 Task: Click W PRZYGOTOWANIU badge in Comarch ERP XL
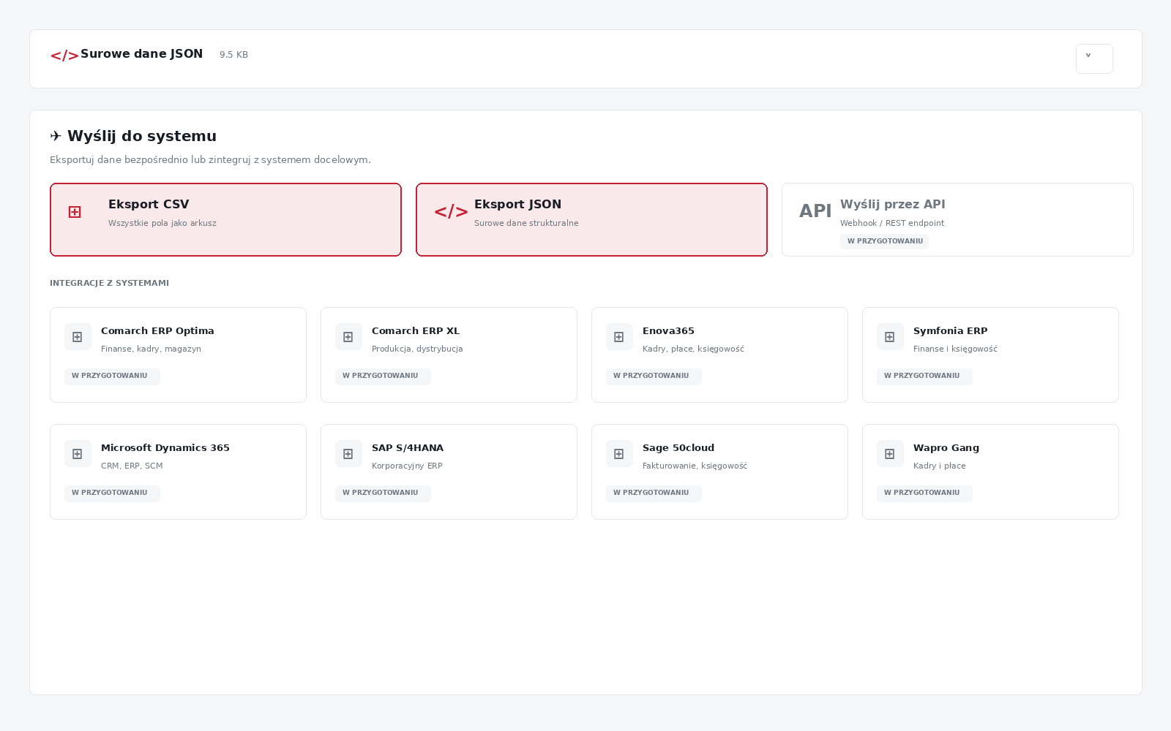click(383, 376)
